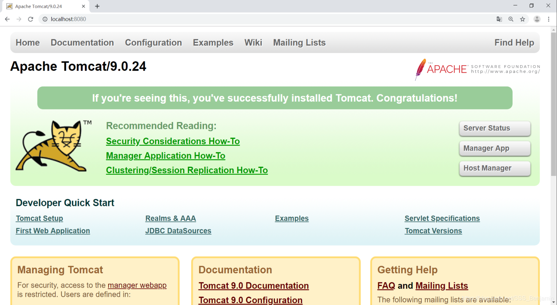This screenshot has height=305, width=557.
Task: Click Find Help in navigation bar
Action: click(x=514, y=42)
